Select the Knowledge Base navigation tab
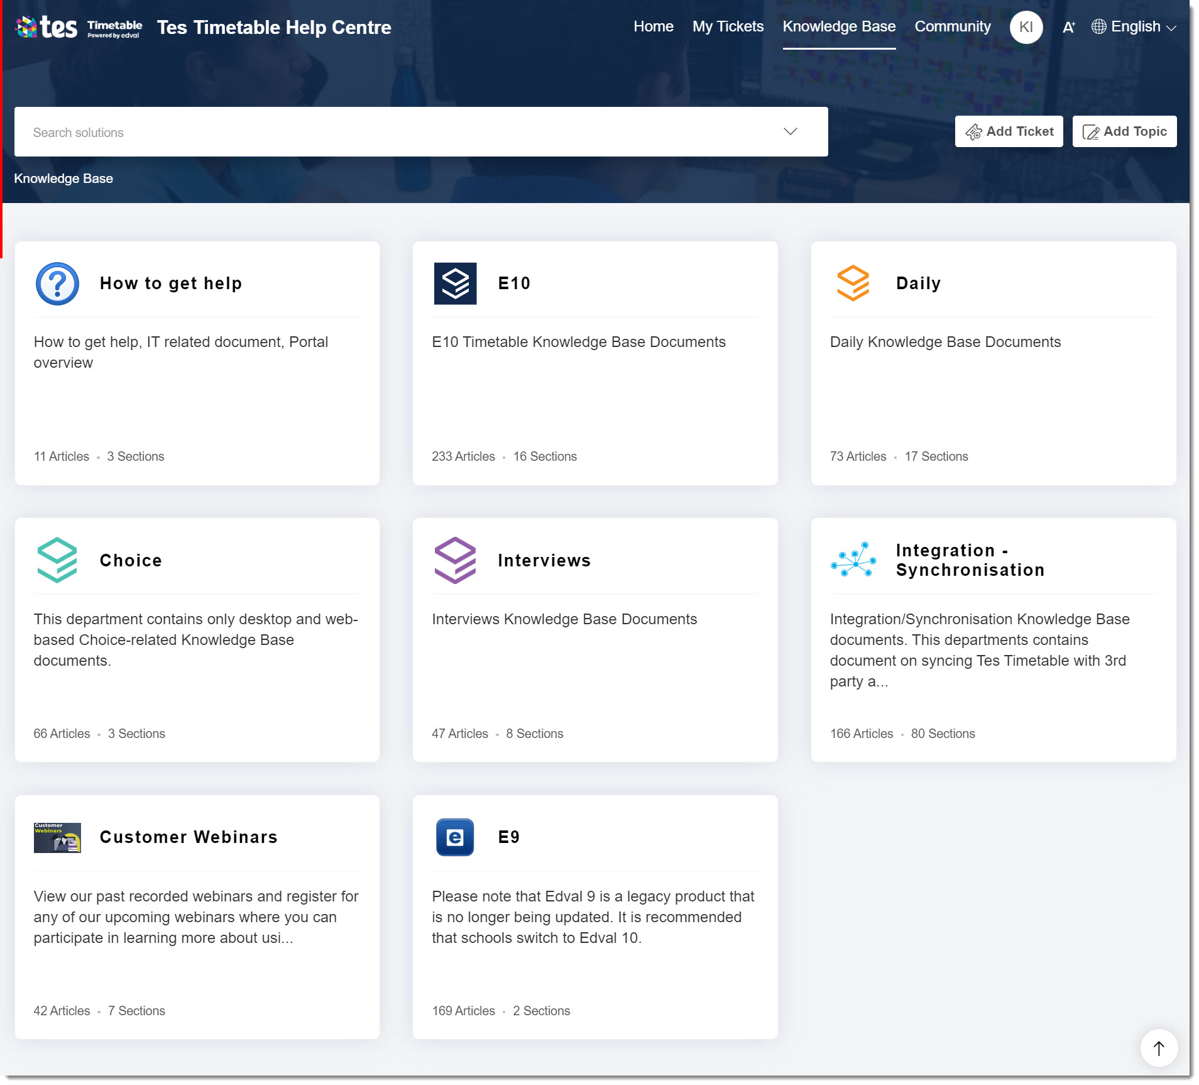The height and width of the screenshot is (1085, 1199). (x=839, y=26)
